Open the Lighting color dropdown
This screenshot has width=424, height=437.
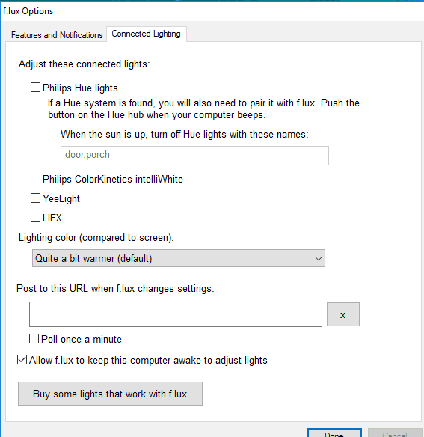coord(179,258)
